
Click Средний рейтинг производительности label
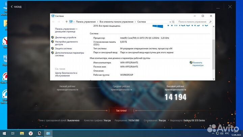[x=122, y=88]
